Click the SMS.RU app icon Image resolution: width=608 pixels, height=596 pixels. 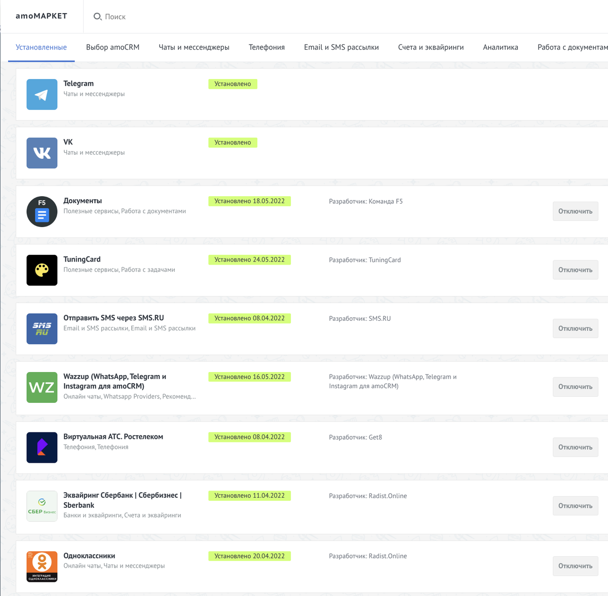tap(42, 328)
